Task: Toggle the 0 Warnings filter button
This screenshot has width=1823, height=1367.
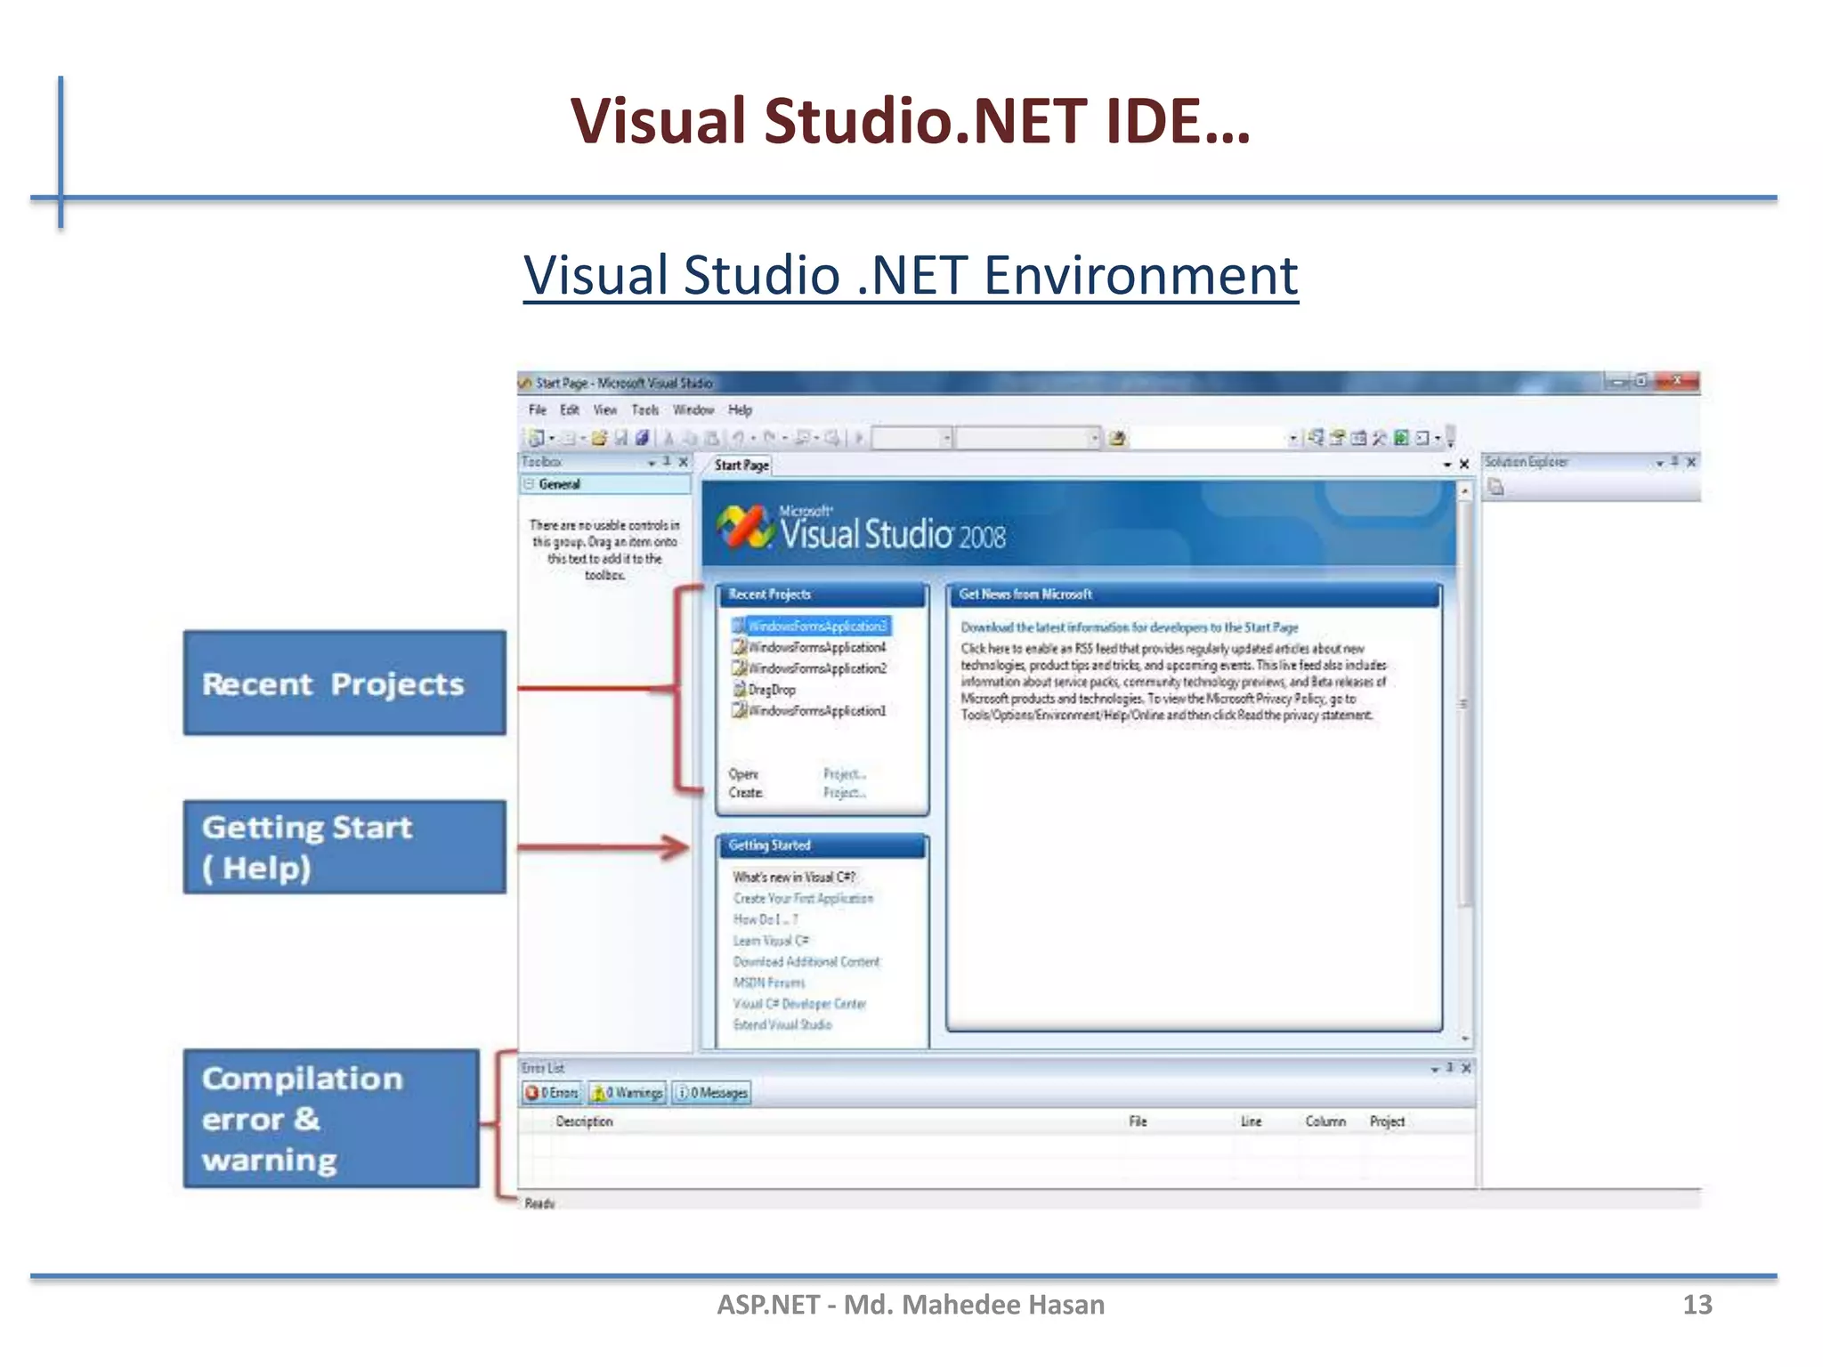Action: pos(628,1093)
